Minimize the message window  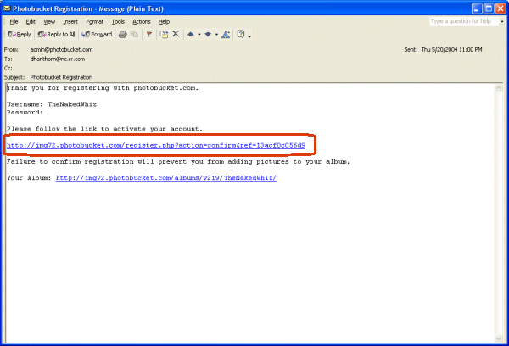click(x=477, y=8)
